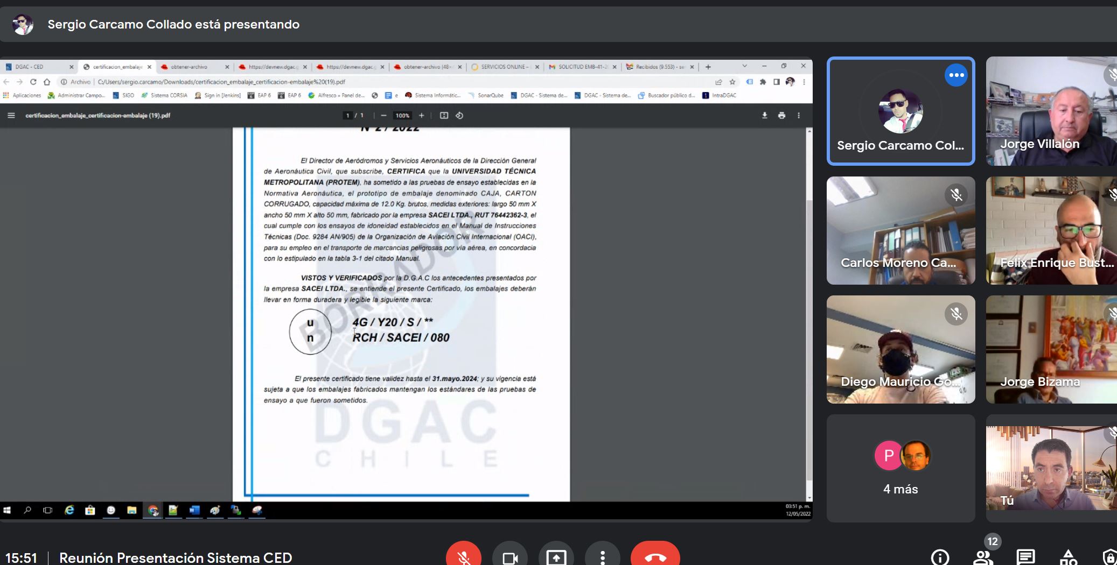
Task: Click the presenter avatar beside 'Sergio Carcamo Collado está presentando'
Action: click(23, 24)
